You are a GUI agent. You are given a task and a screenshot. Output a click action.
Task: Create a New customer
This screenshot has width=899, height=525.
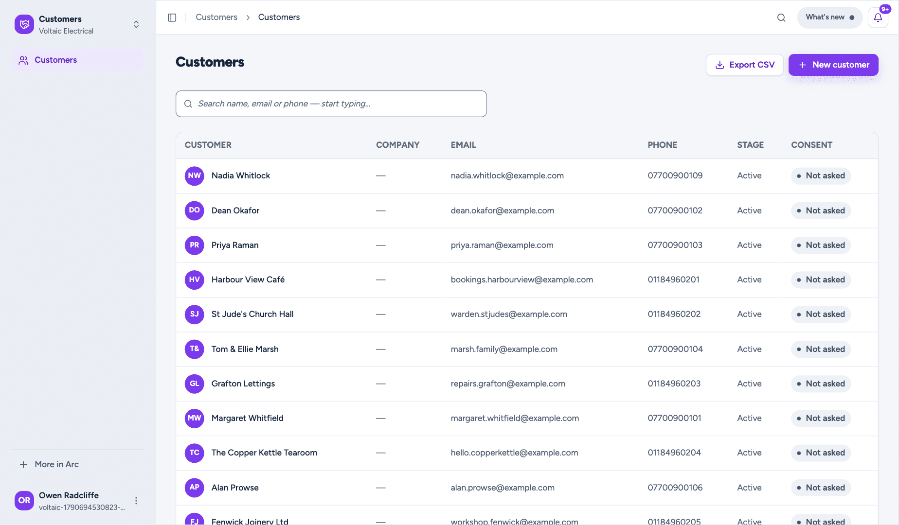[x=833, y=65]
